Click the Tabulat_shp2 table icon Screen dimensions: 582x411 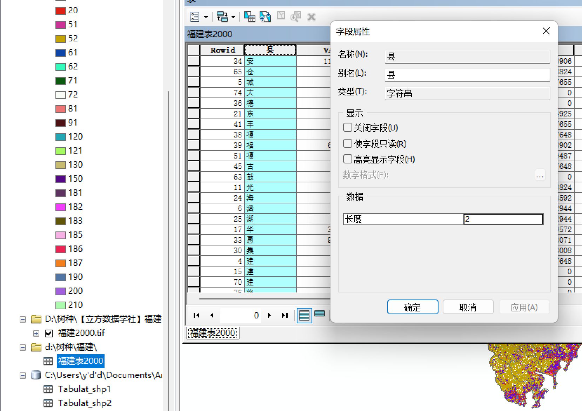coord(48,403)
